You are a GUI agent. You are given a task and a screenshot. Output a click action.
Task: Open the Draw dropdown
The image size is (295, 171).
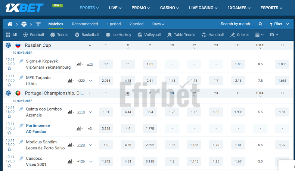[158, 24]
